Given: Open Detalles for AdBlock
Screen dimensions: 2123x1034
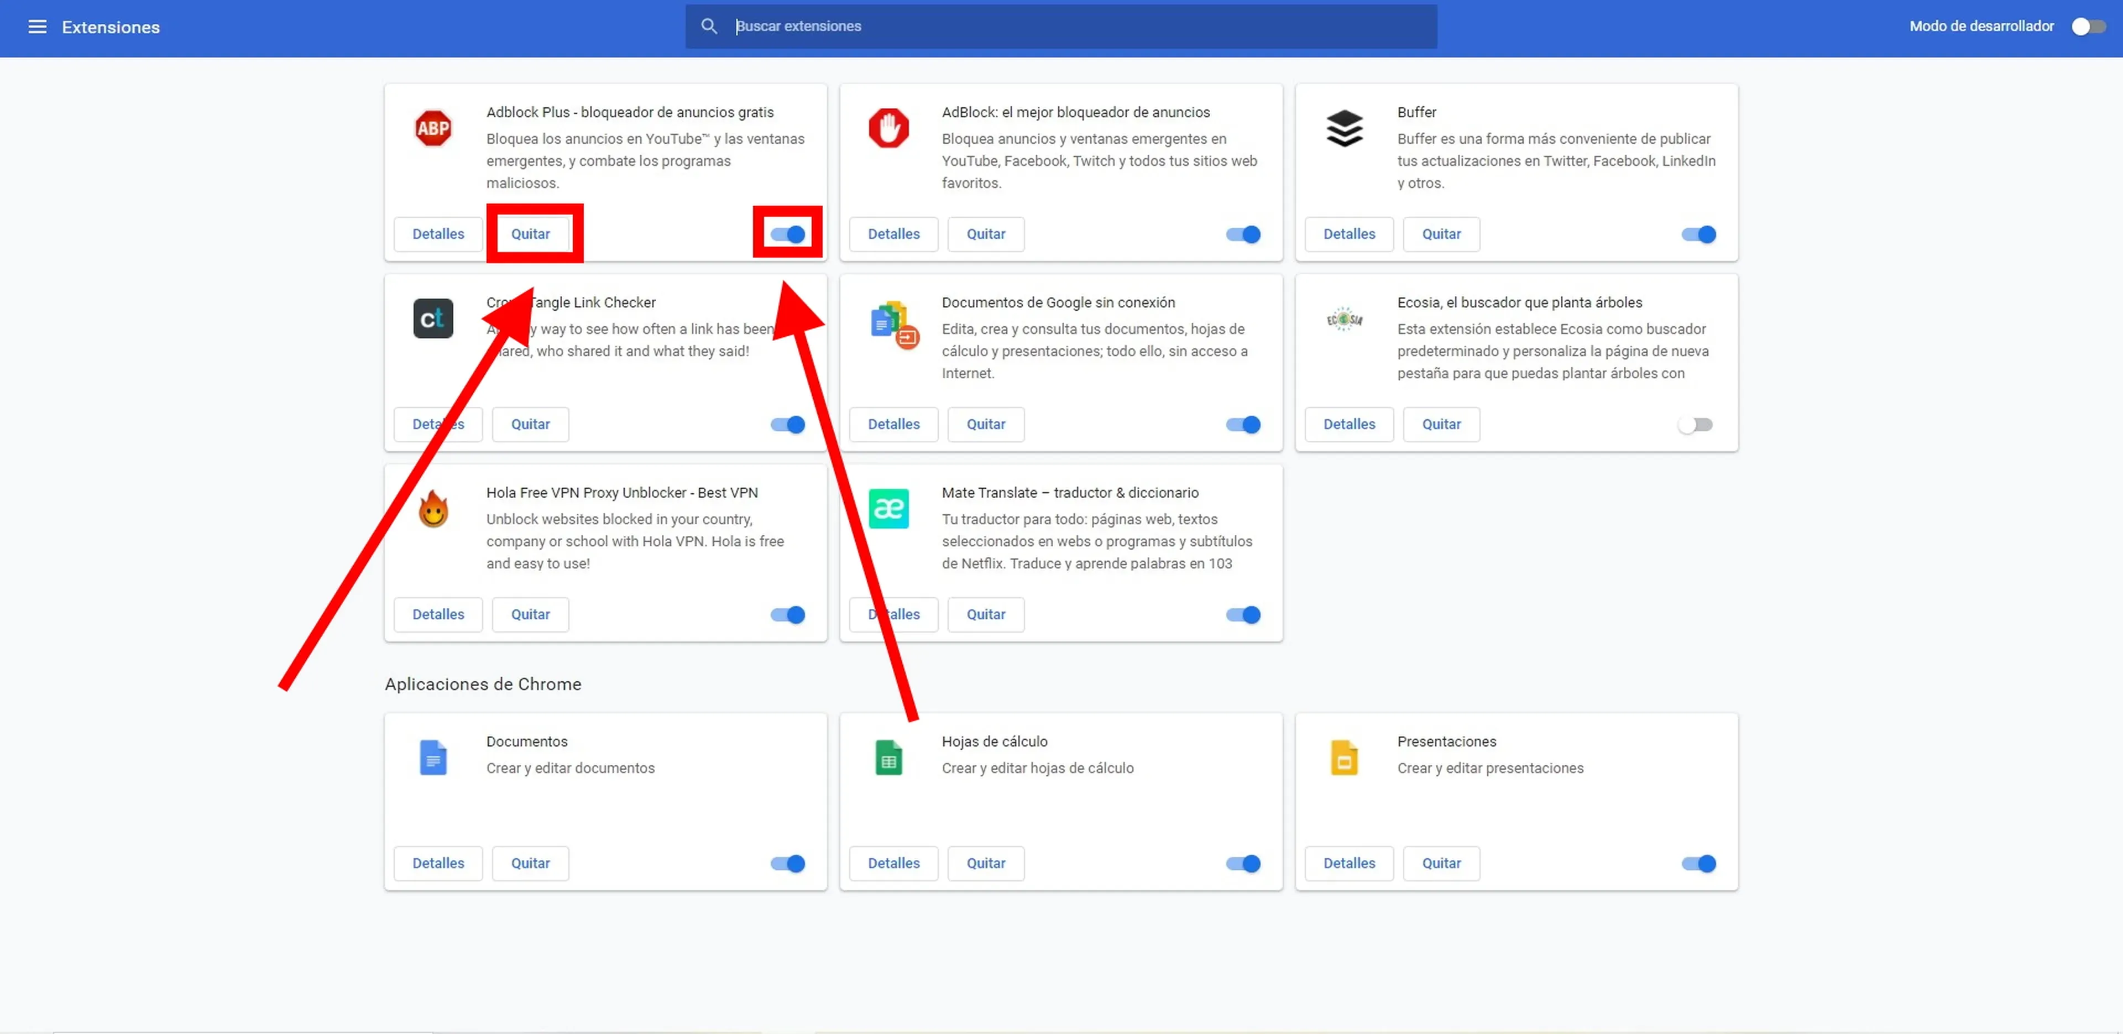Looking at the screenshot, I should tap(893, 234).
